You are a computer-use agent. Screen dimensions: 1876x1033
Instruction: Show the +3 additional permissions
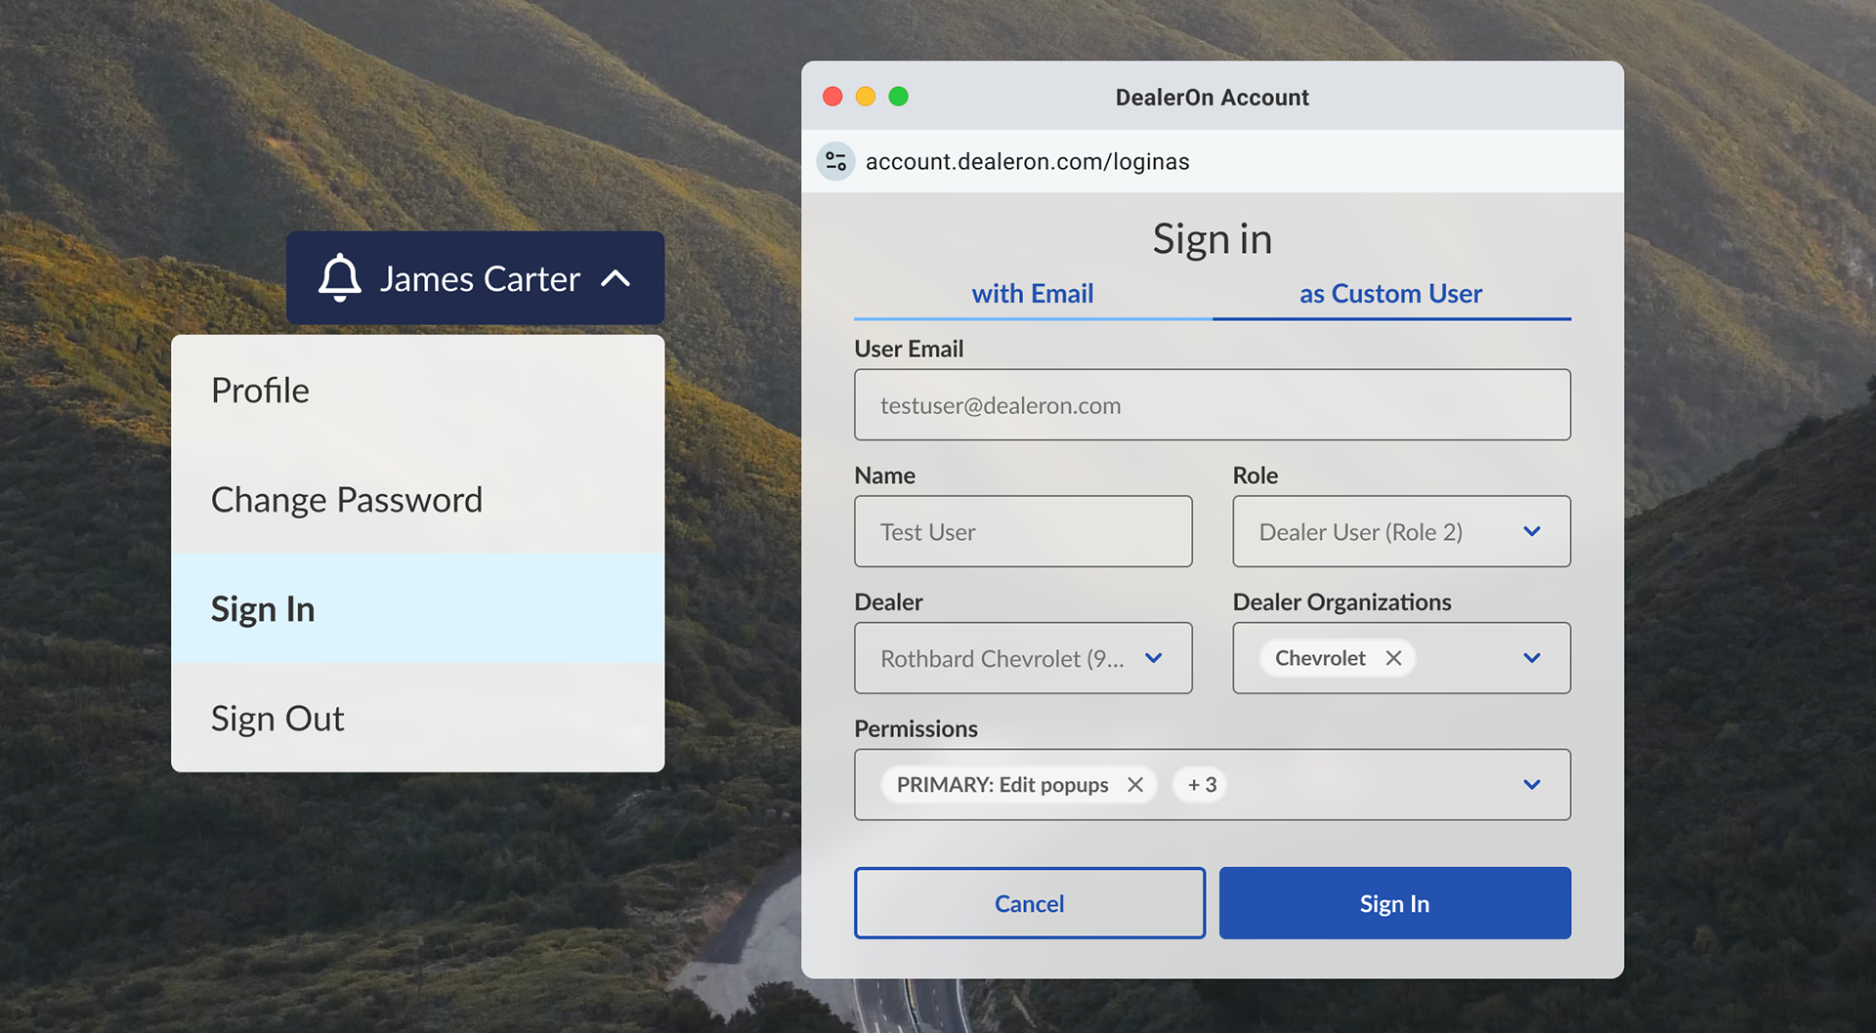[x=1202, y=785]
